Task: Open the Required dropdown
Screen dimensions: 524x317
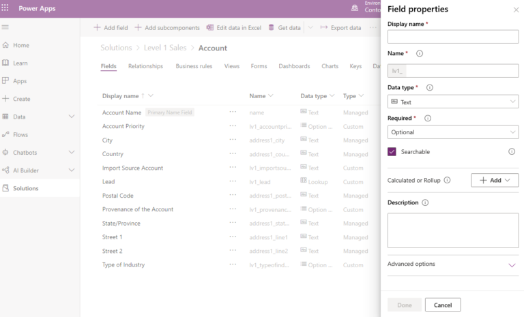Action: click(453, 132)
